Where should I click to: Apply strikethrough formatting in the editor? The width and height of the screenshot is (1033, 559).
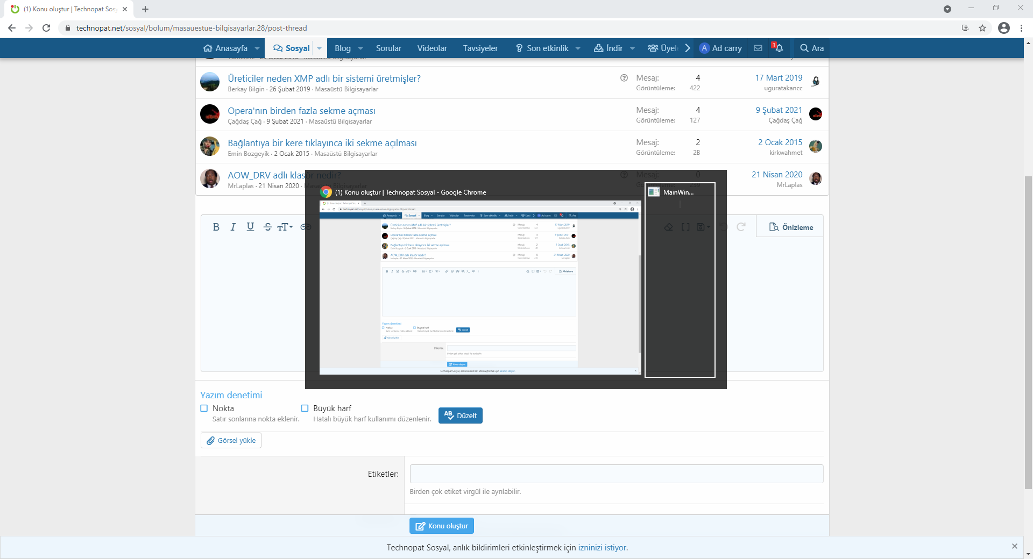pos(267,227)
